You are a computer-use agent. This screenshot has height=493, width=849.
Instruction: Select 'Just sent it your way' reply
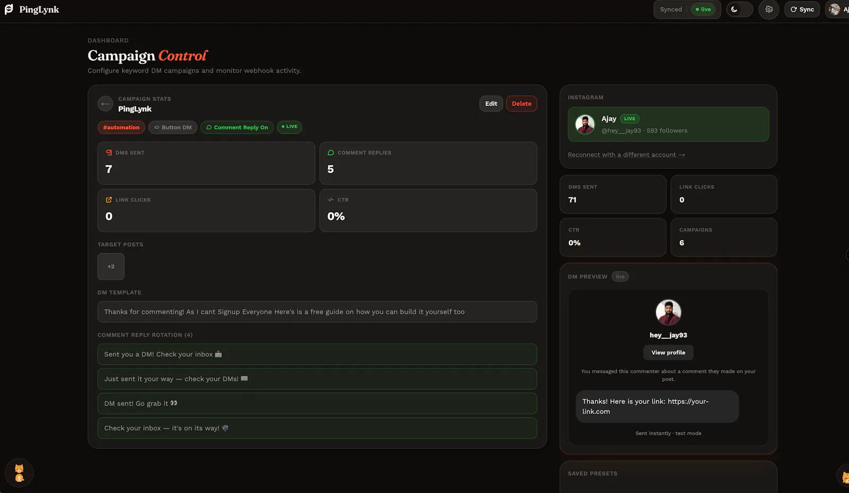pos(317,379)
